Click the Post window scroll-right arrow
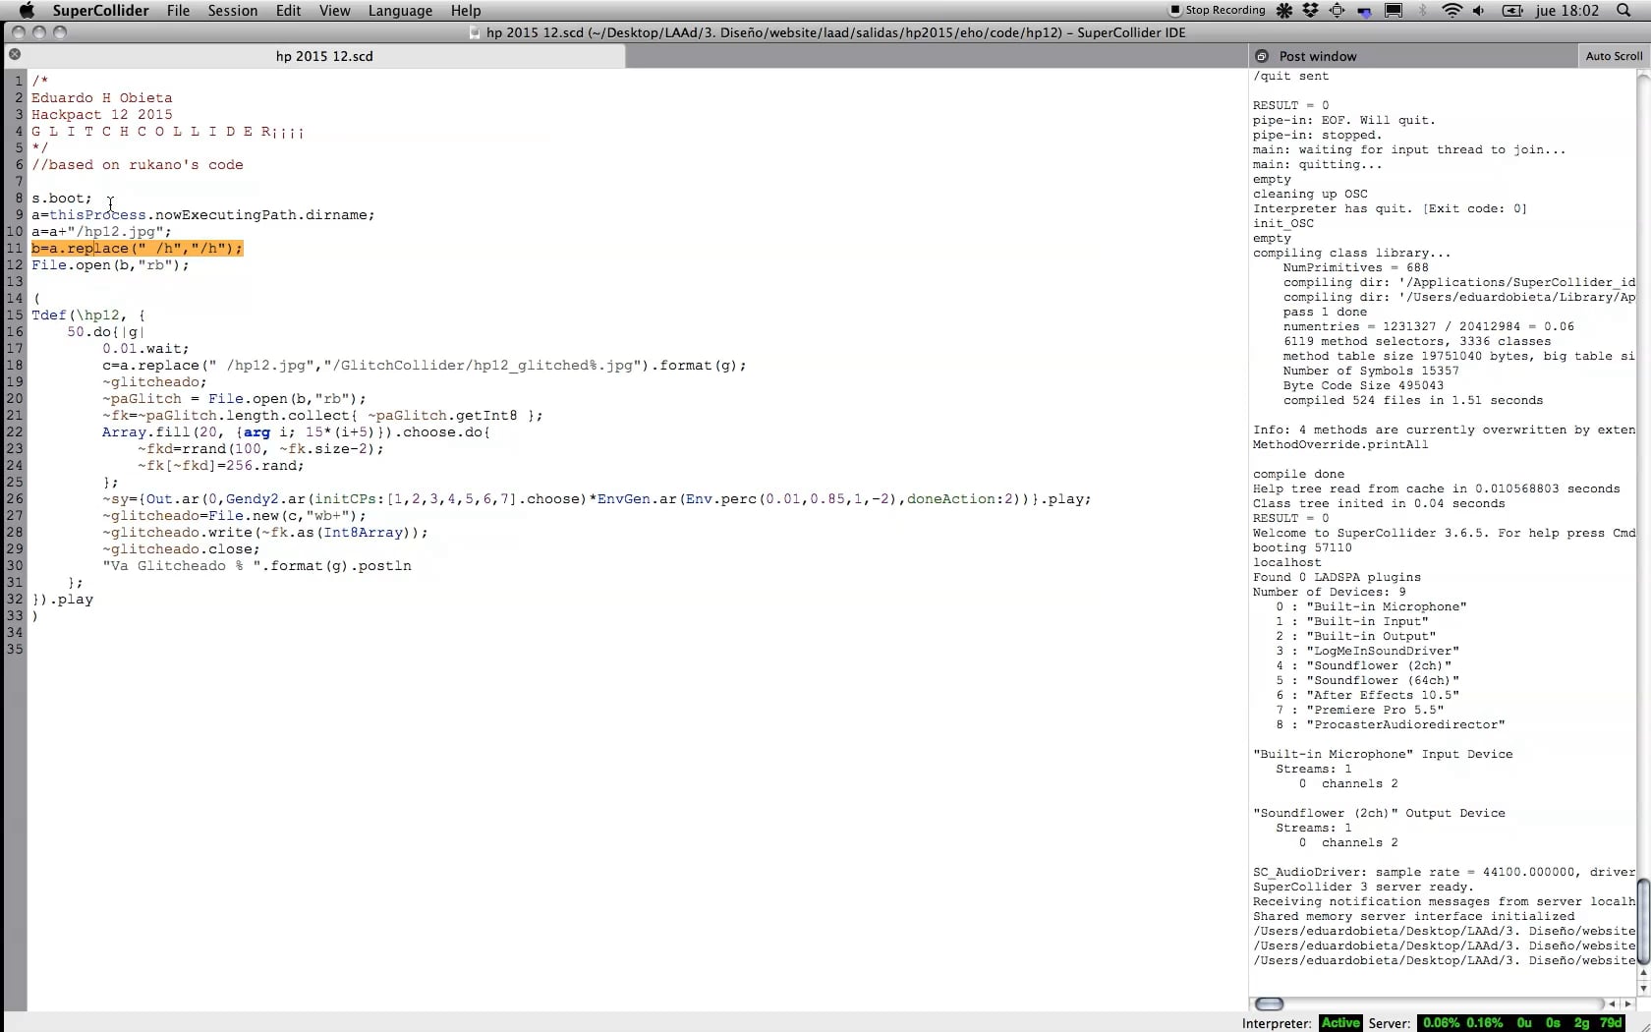The height and width of the screenshot is (1032, 1651). pyautogui.click(x=1628, y=1003)
